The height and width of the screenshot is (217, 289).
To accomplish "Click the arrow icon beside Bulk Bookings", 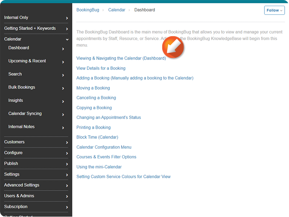I will 63,88.
